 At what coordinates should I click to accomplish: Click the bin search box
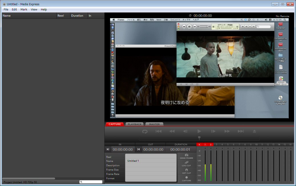point(91,182)
